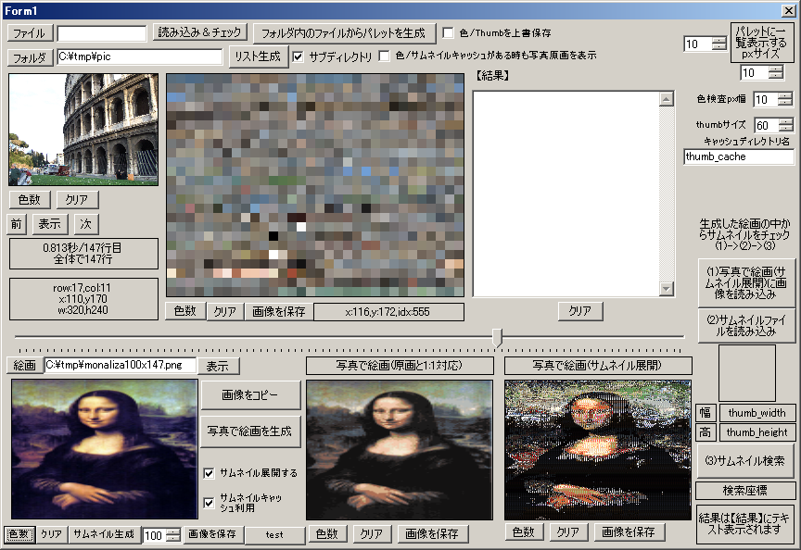Increase thumbサイズ value with up arrow
The image size is (801, 550).
pos(786,121)
